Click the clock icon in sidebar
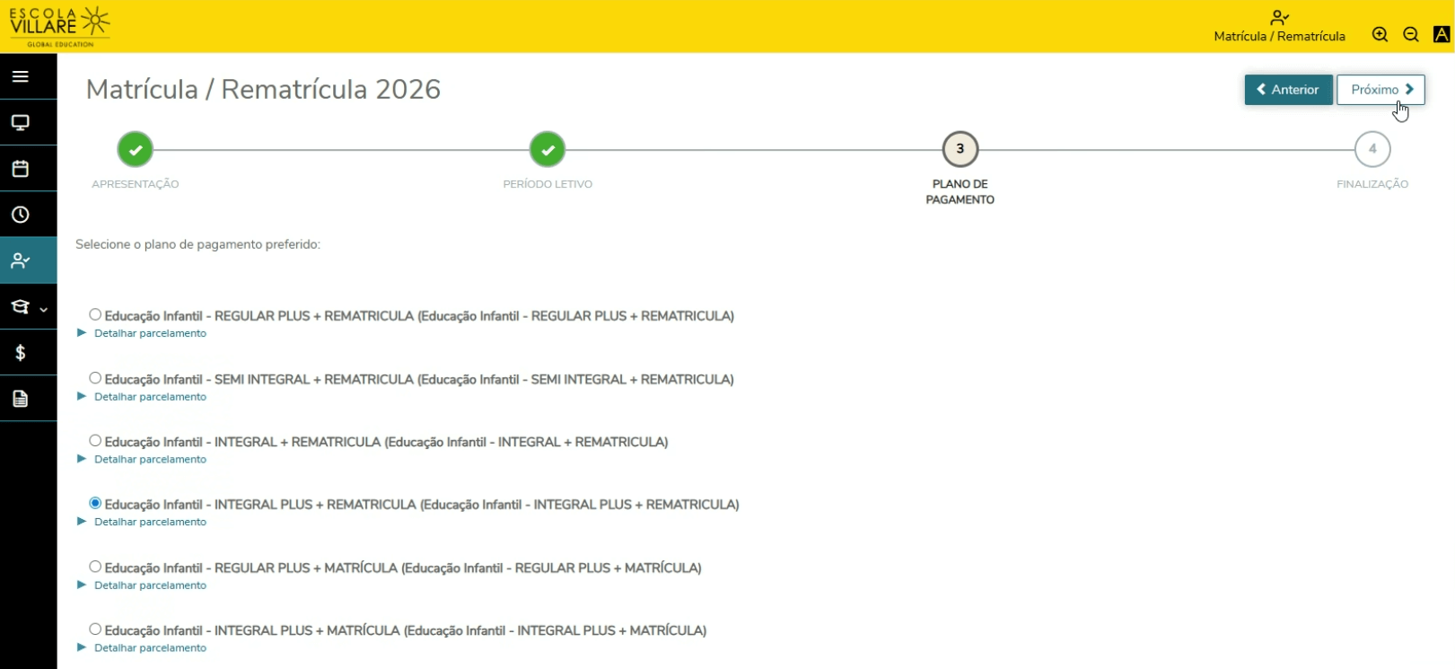 point(21,215)
